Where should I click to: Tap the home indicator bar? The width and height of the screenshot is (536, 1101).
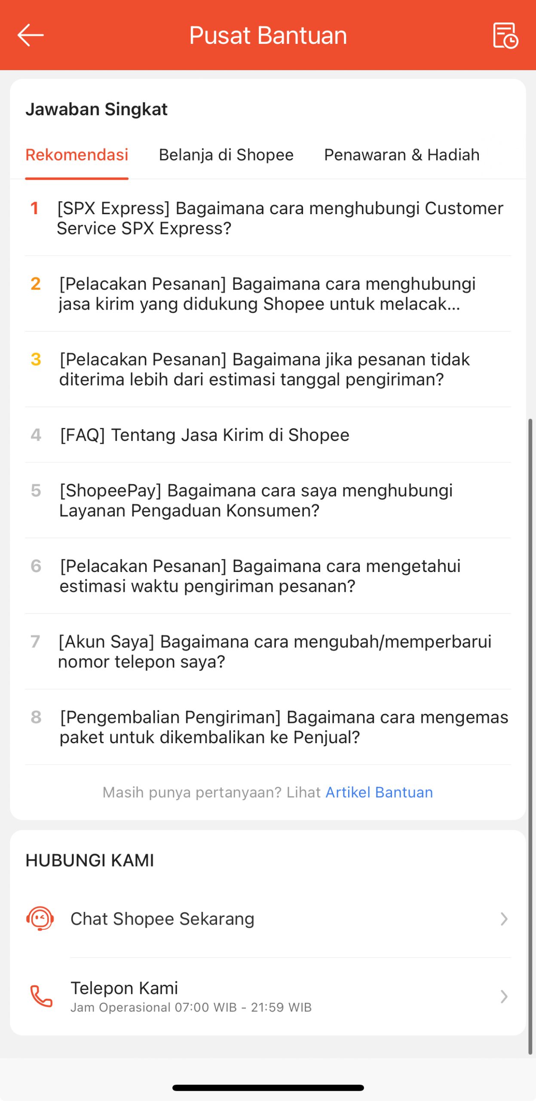268,1088
